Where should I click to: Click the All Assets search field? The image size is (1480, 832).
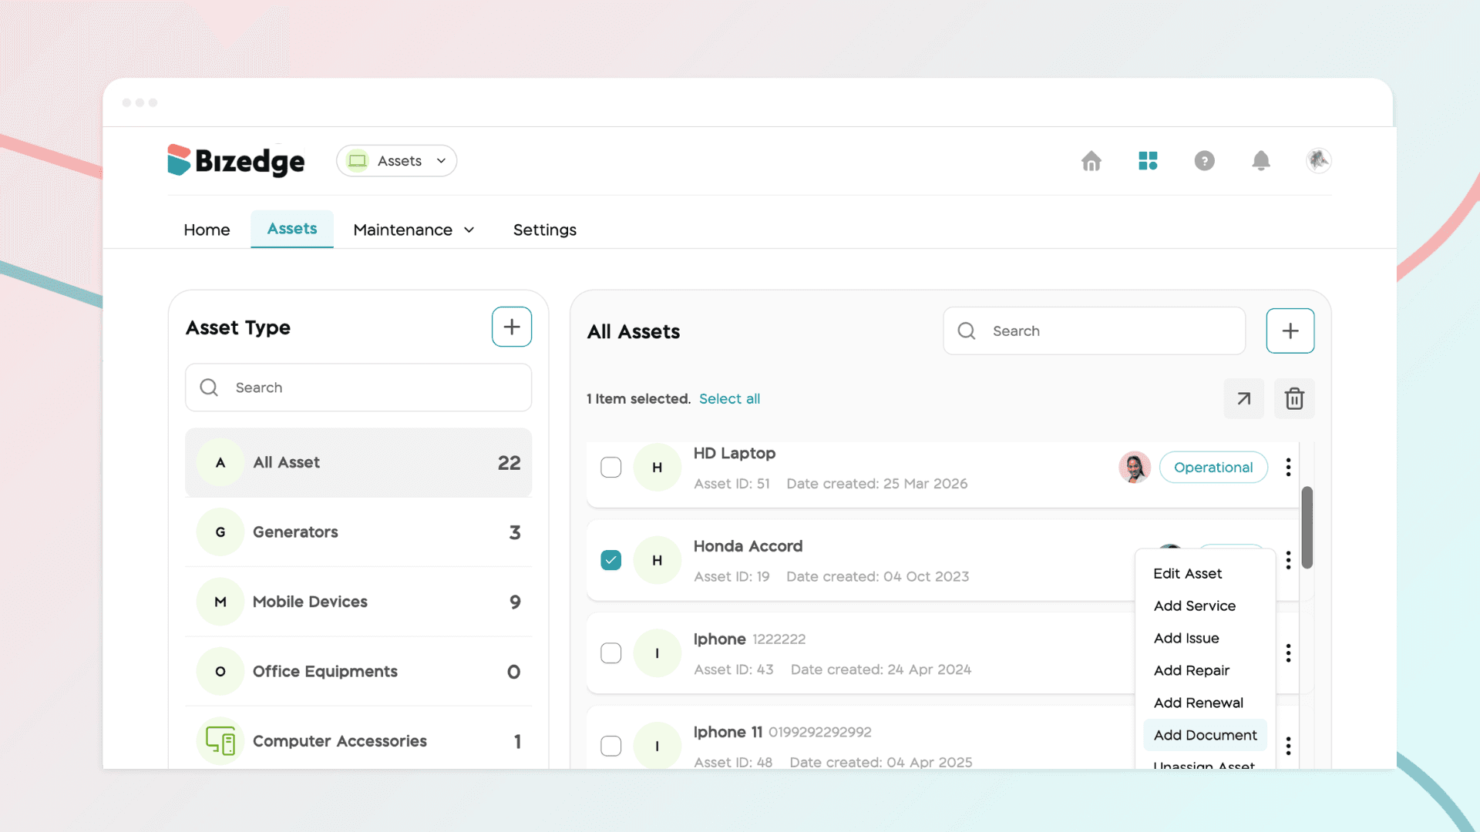tap(1095, 331)
